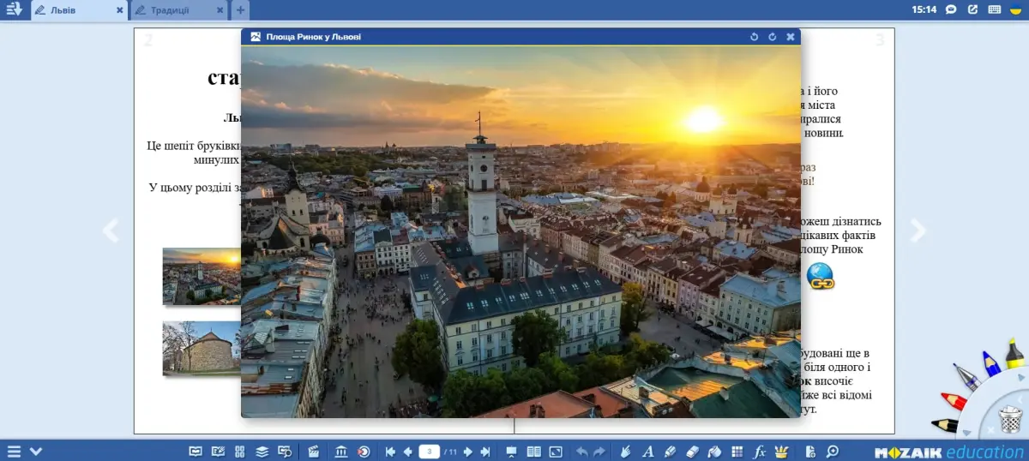Close the Площа Ринок у Львові popup

[x=791, y=37]
